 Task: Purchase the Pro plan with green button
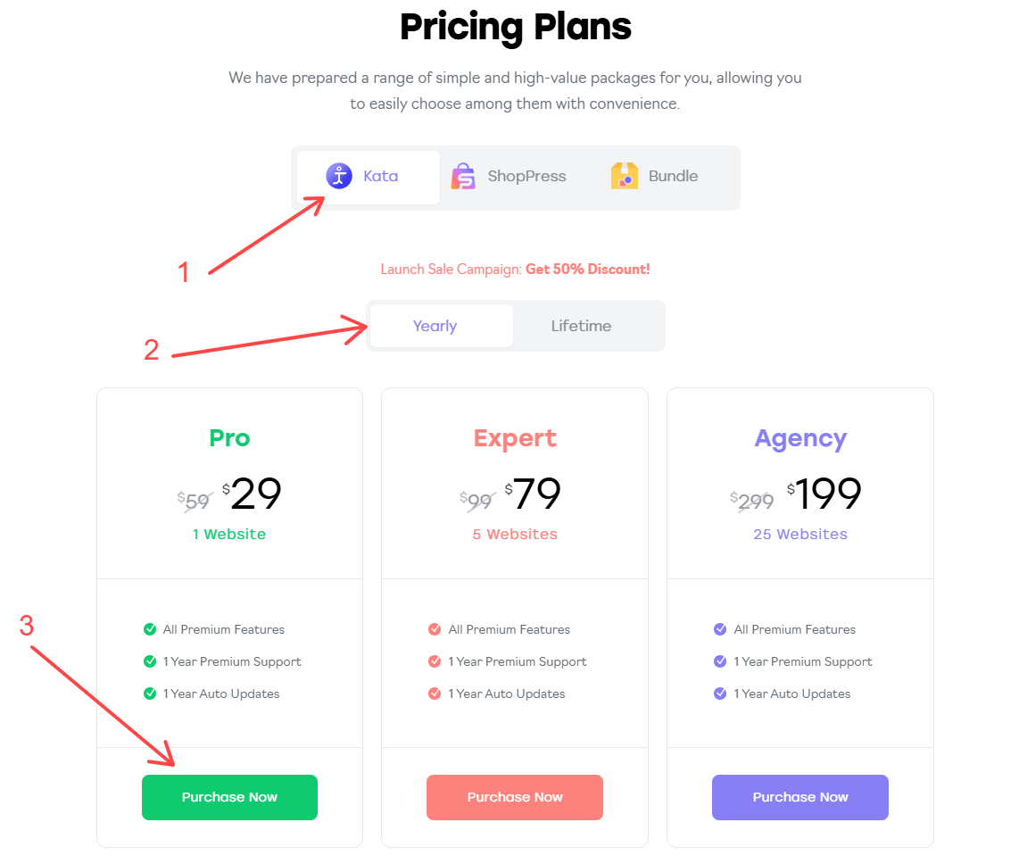pyautogui.click(x=229, y=797)
